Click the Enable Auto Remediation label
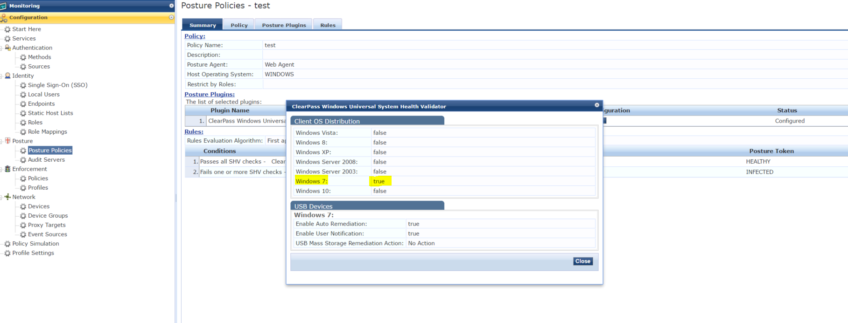The height and width of the screenshot is (323, 848). (331, 224)
